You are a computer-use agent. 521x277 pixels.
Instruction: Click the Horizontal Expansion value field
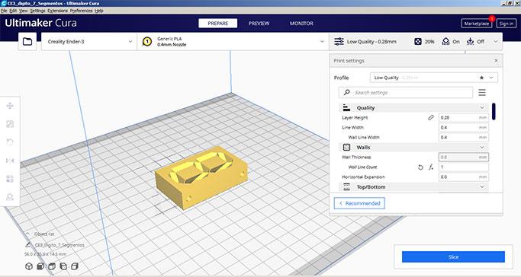(464, 177)
